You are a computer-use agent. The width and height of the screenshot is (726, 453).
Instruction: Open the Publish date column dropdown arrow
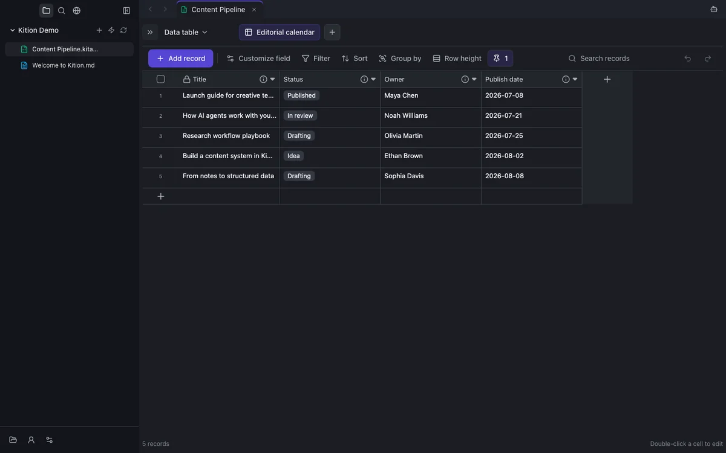(575, 79)
